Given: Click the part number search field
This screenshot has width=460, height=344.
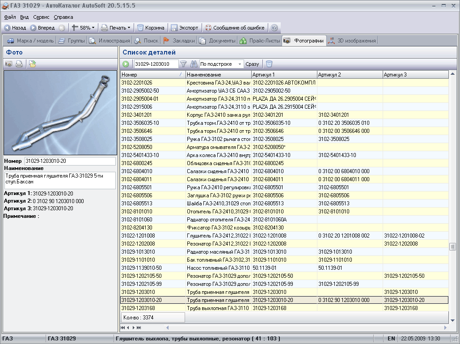Looking at the screenshot, I should pyautogui.click(x=156, y=64).
